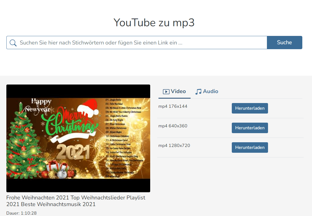Click the Frohe Weihnachten 2021 video title
The image size is (312, 216).
(76, 201)
